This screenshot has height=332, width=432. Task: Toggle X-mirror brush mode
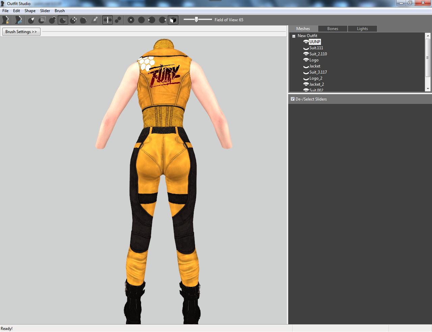point(107,20)
